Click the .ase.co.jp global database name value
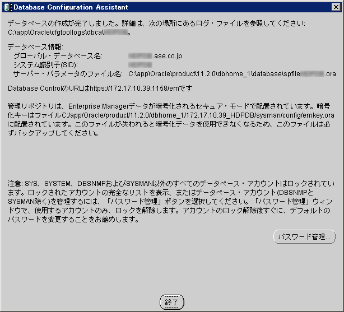344x312 pixels. (x=164, y=56)
